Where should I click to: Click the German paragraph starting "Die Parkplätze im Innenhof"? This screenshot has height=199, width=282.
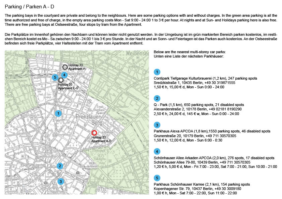pyautogui.click(x=141, y=39)
